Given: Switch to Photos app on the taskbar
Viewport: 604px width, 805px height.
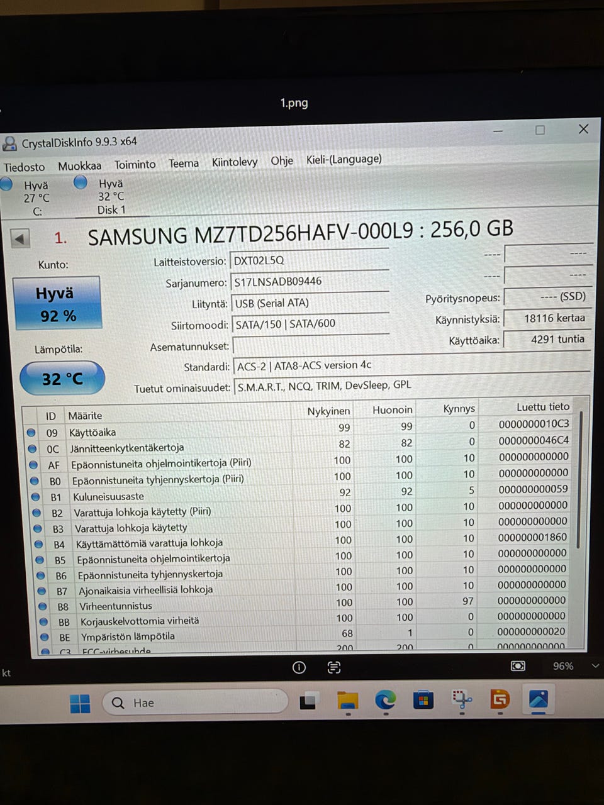Looking at the screenshot, I should click(x=539, y=699).
